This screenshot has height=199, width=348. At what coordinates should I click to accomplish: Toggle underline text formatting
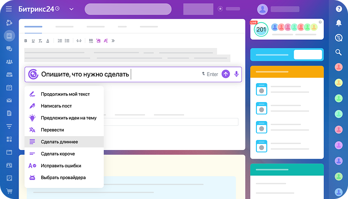tap(33, 41)
